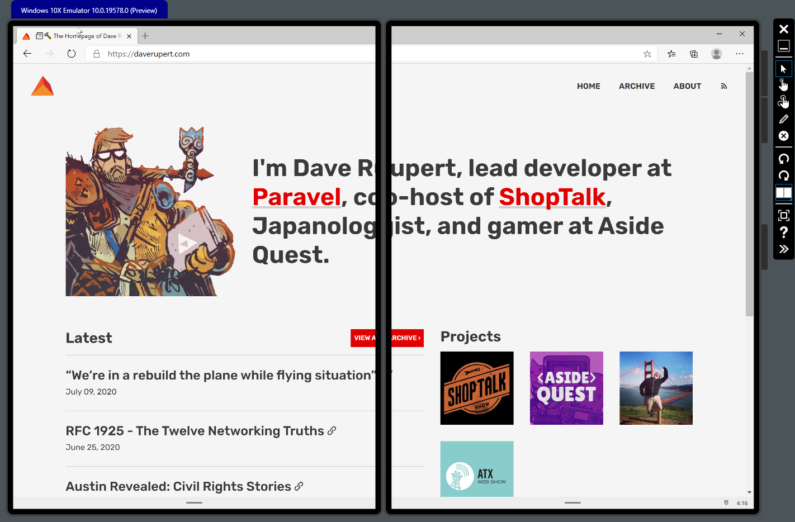Toggle the dual-screen layout button

783,193
